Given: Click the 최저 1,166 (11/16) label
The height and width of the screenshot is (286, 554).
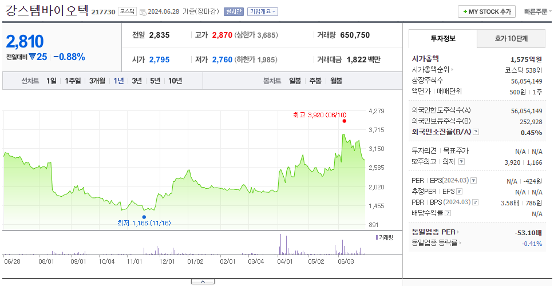Looking at the screenshot, I should click(x=144, y=223).
